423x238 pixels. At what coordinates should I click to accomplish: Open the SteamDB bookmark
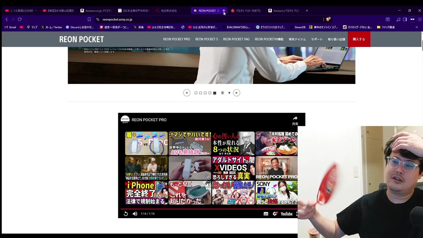point(298,27)
